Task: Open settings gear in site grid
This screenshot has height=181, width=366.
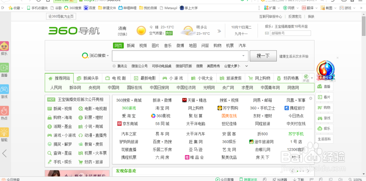Action: pos(311,98)
